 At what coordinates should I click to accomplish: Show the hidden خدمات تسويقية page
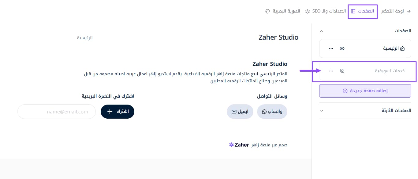[x=342, y=71]
